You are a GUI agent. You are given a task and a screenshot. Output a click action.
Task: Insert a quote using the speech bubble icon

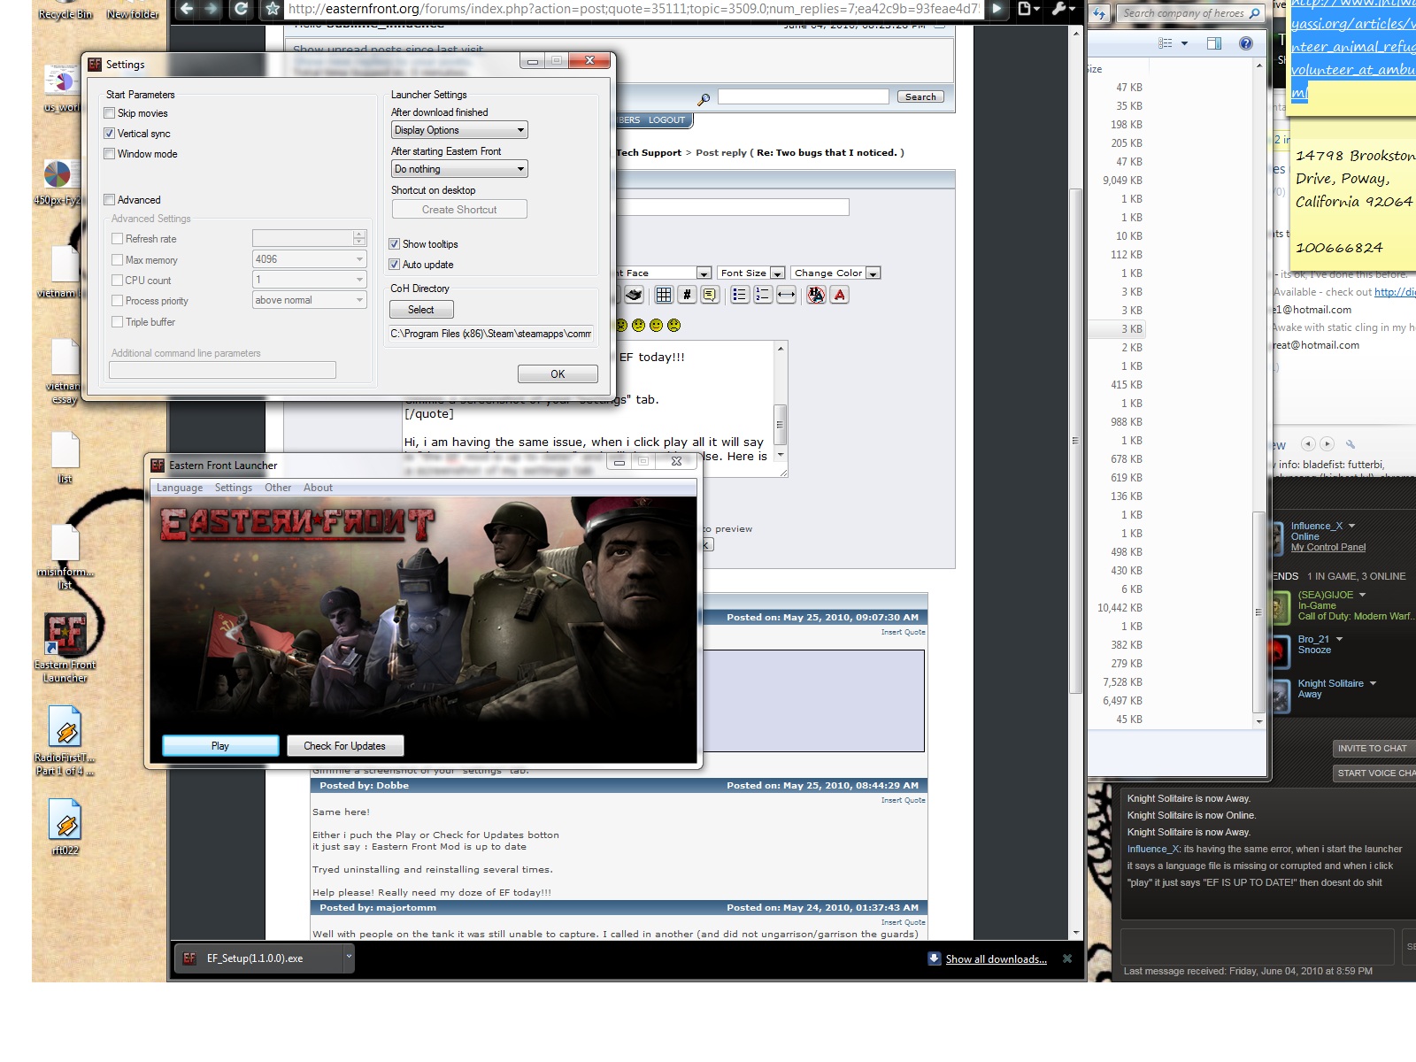point(710,295)
